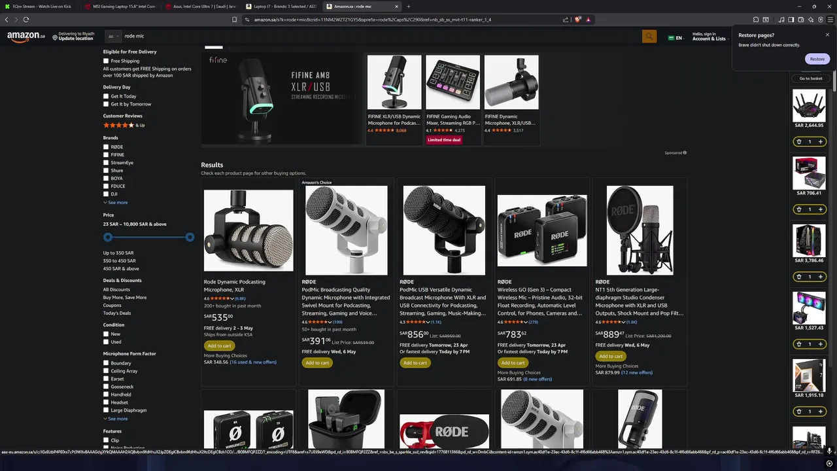Switch to Asus Intel Core Ultra 7 tab
Screen dimensions: 837x471
click(x=201, y=7)
